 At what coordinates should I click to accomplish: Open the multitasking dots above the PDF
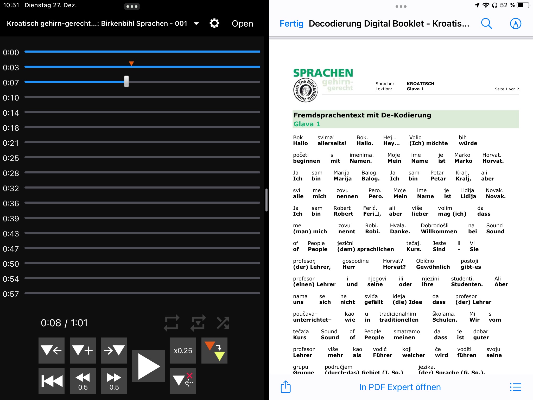coord(401,7)
